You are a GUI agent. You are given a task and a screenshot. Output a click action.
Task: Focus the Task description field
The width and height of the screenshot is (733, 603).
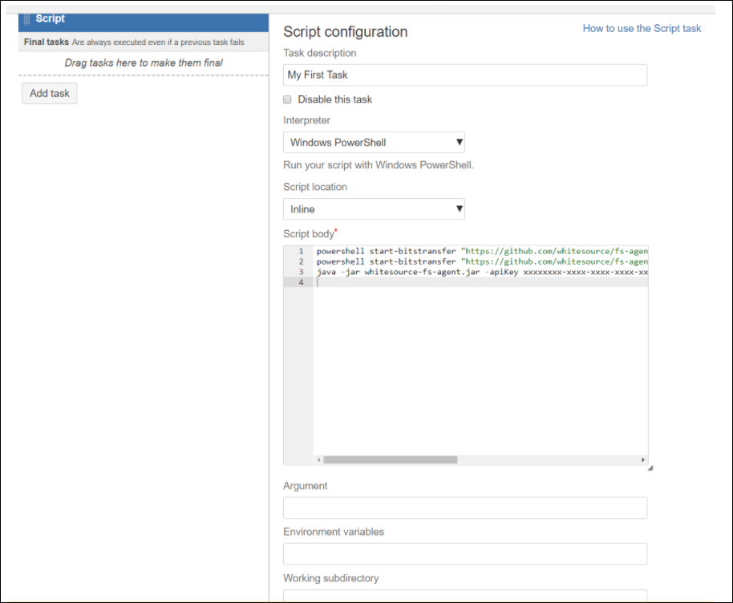pos(465,75)
